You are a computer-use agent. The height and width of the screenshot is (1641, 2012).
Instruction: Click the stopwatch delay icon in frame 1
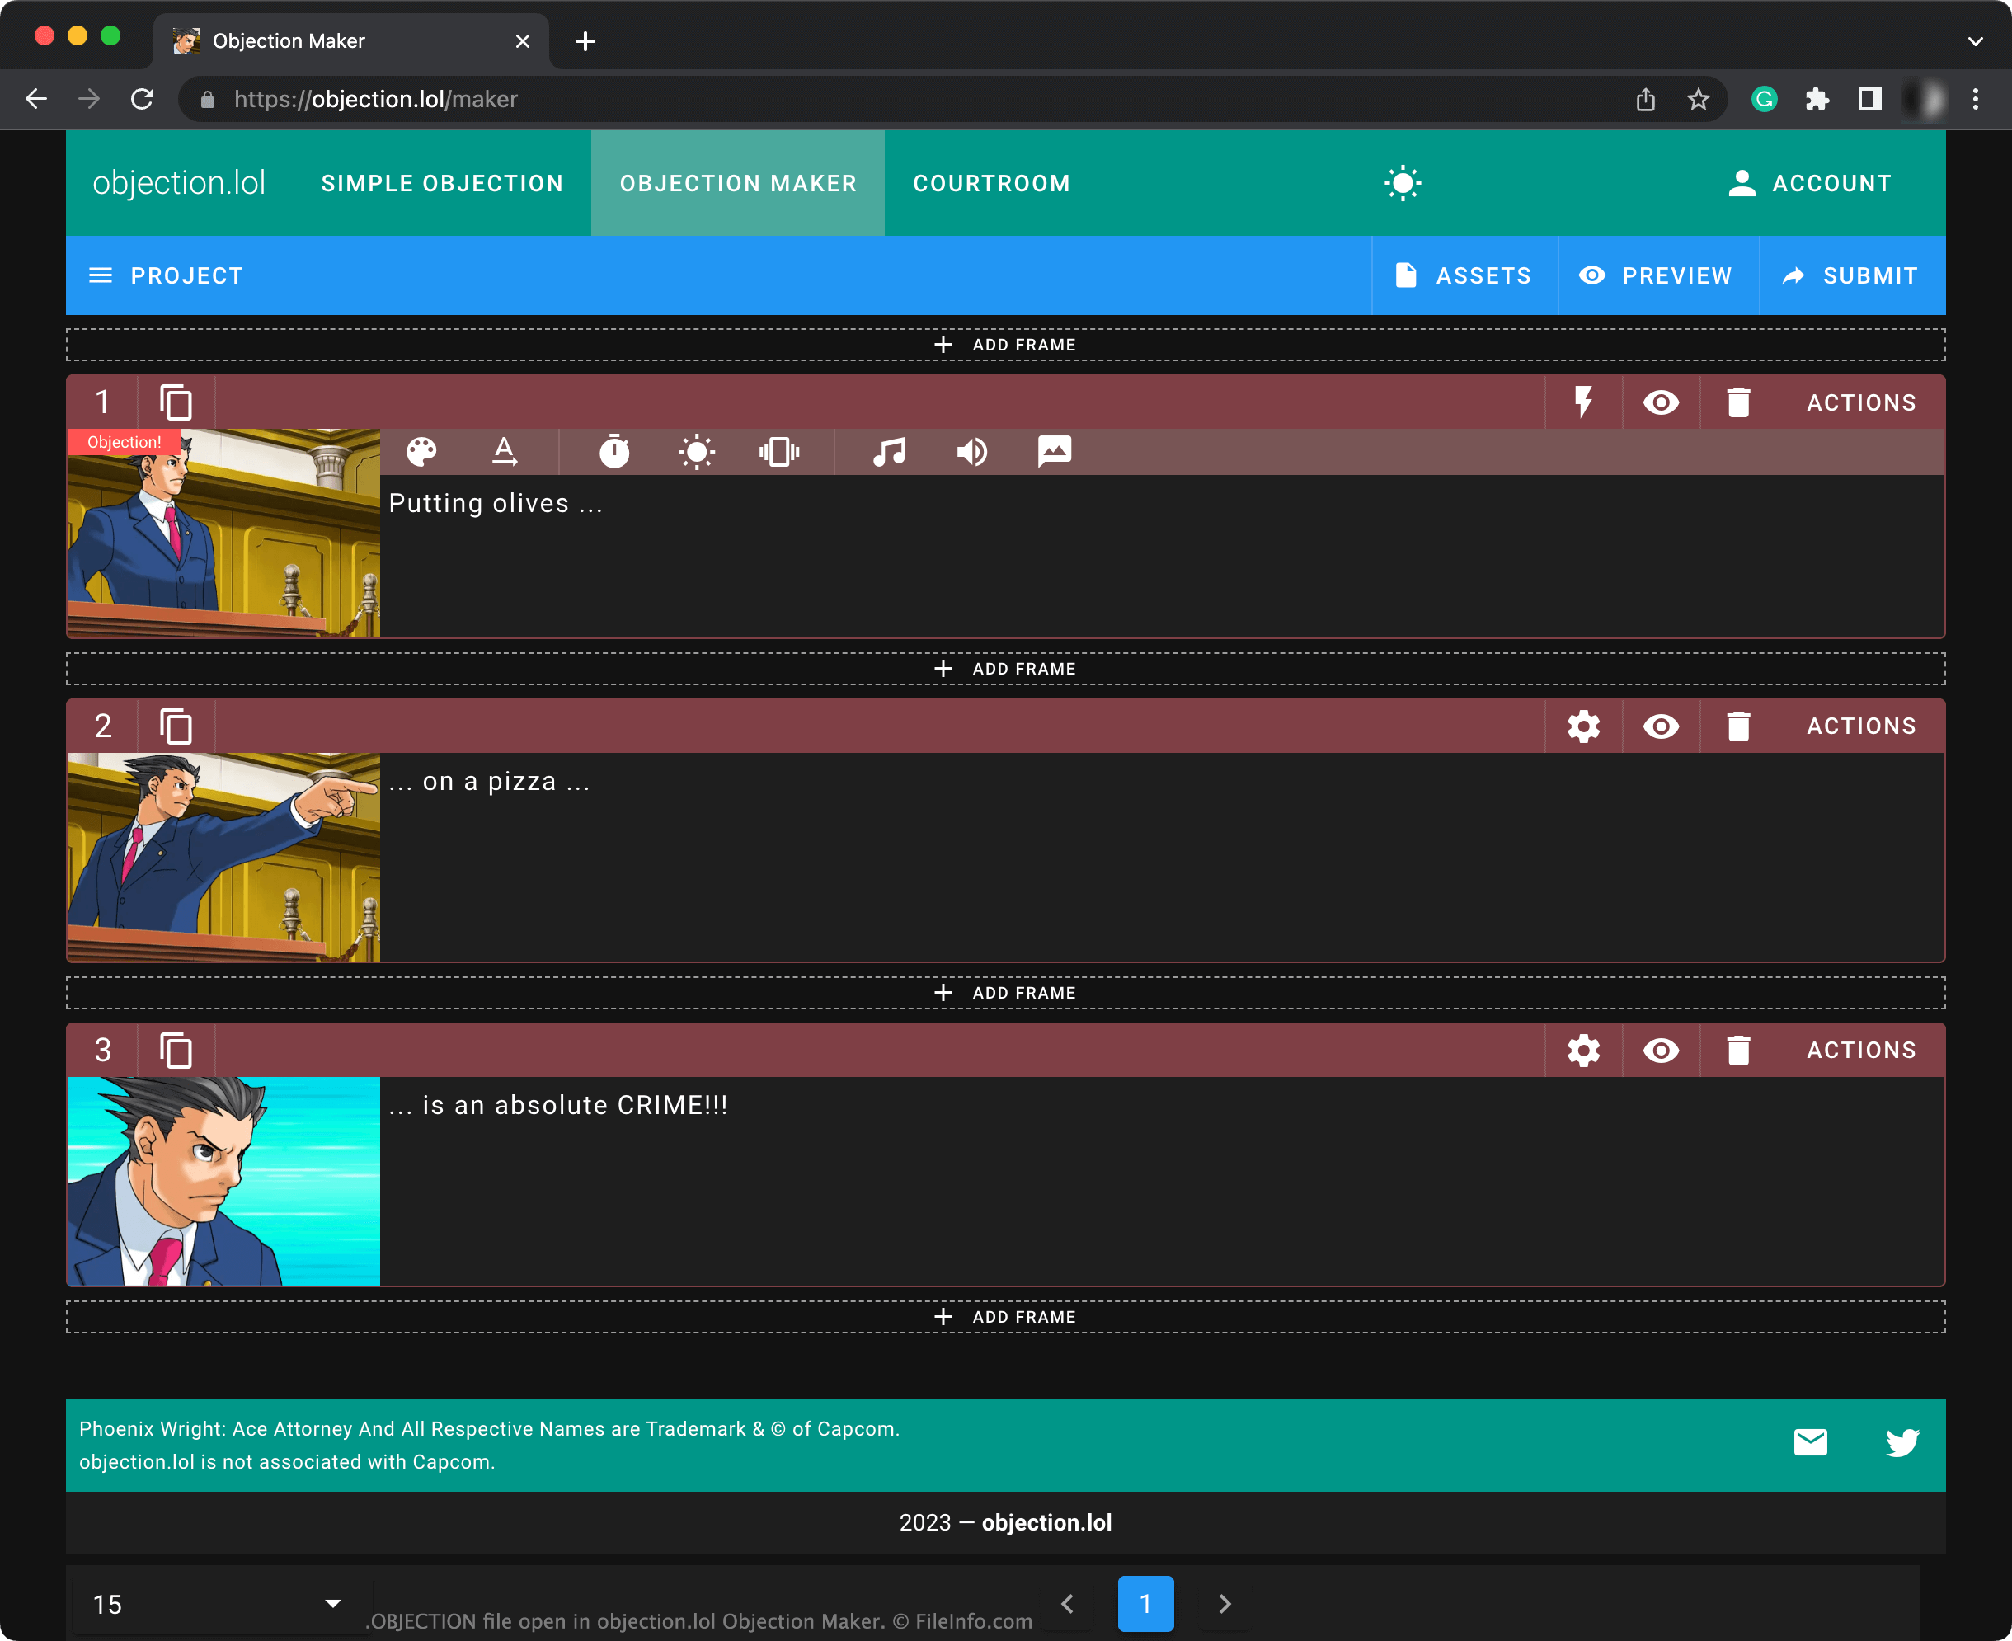coord(614,452)
